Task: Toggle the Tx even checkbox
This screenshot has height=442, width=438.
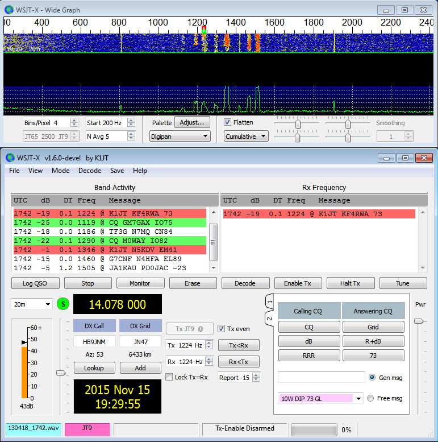Action: click(x=222, y=328)
